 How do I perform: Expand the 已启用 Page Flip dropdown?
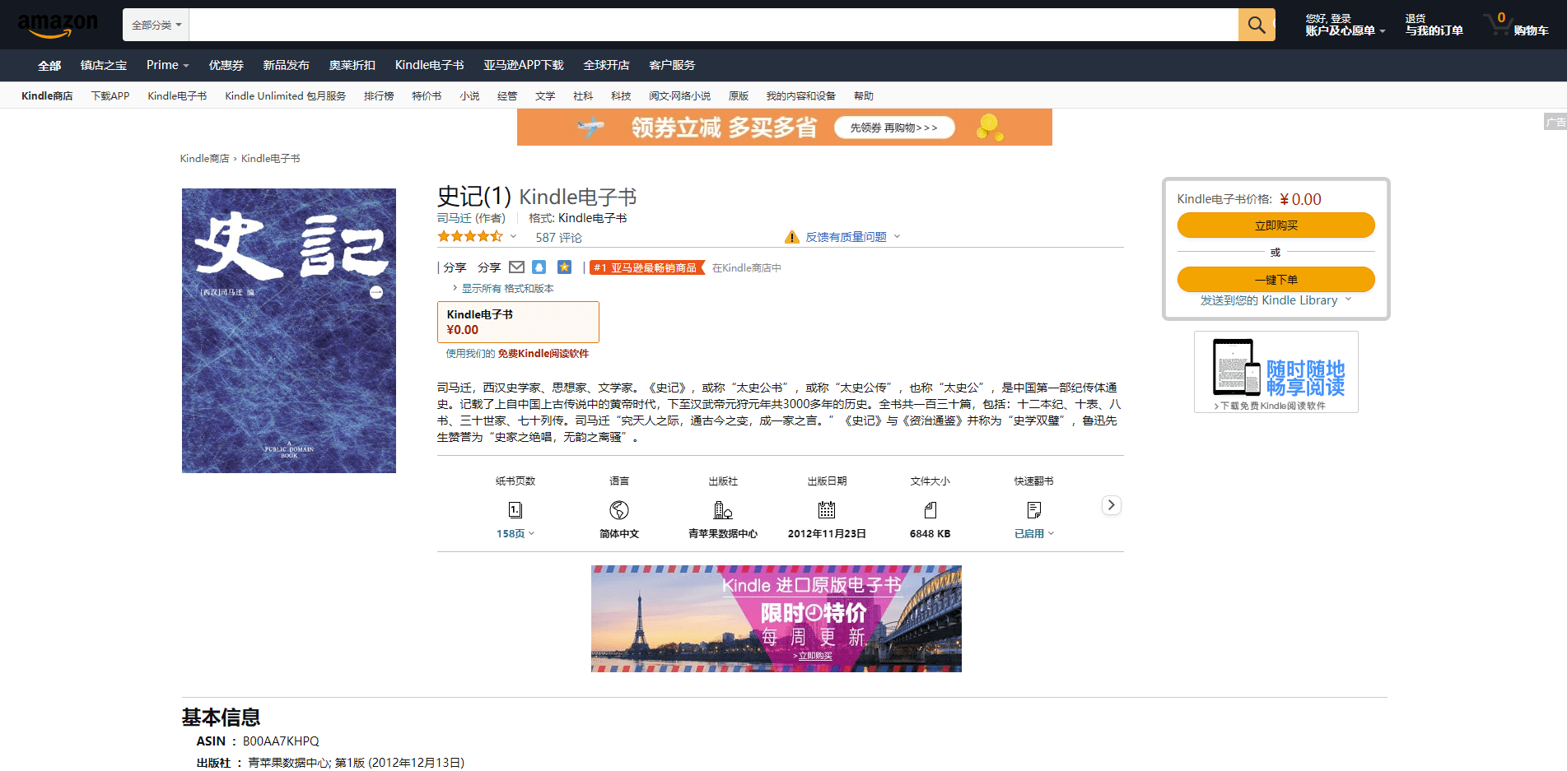(x=1034, y=534)
